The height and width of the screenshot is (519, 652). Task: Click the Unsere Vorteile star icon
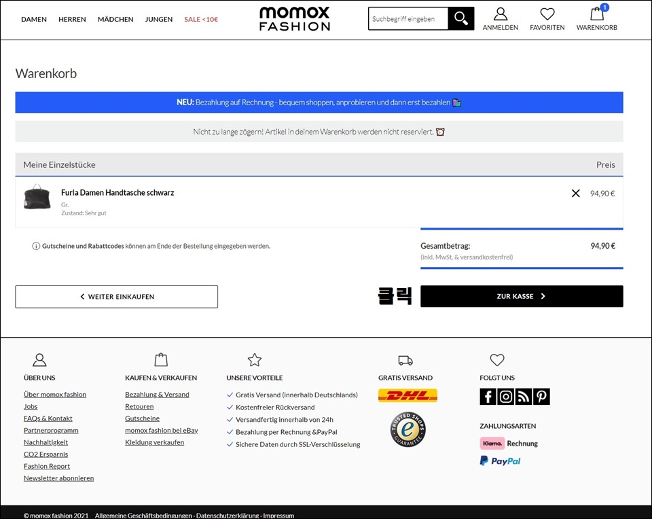pos(255,360)
